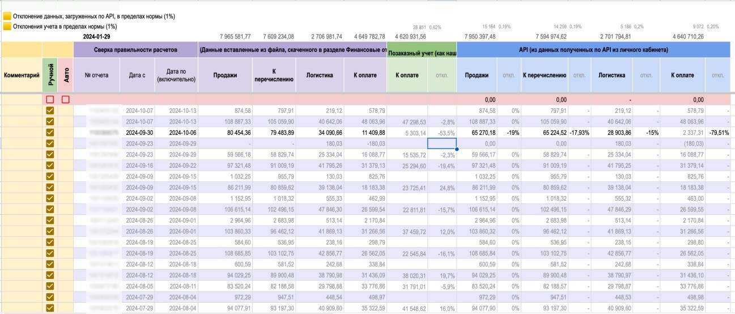735x314 pixels.
Task: Select the blue API section header
Action: (x=593, y=50)
